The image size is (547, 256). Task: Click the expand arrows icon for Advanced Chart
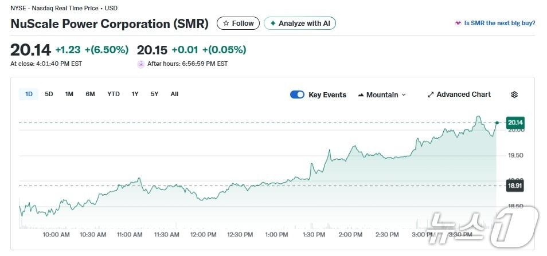tap(431, 94)
